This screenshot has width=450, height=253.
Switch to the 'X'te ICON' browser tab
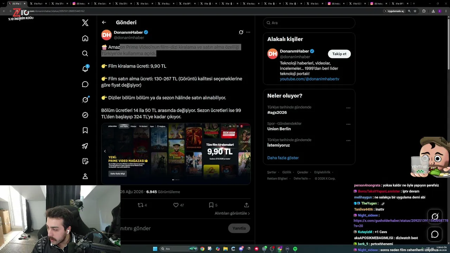coord(357,4)
